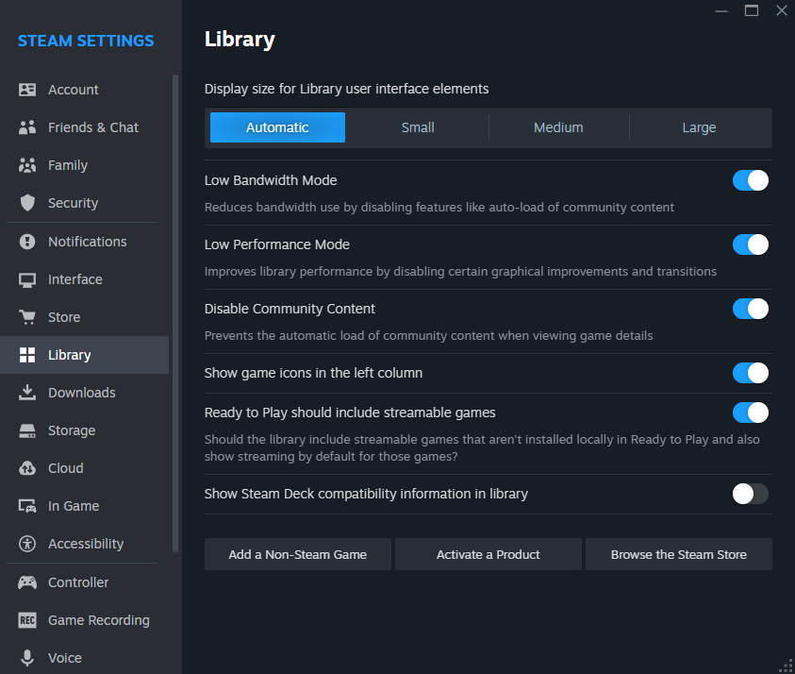Open the Game Recording REC icon
Screen dimensions: 795x674
pos(28,619)
